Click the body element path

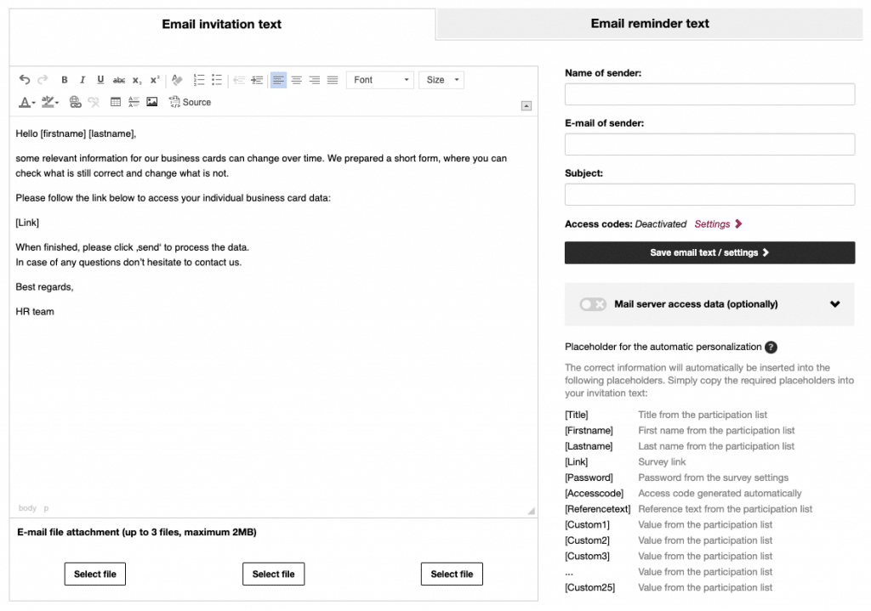coord(27,508)
